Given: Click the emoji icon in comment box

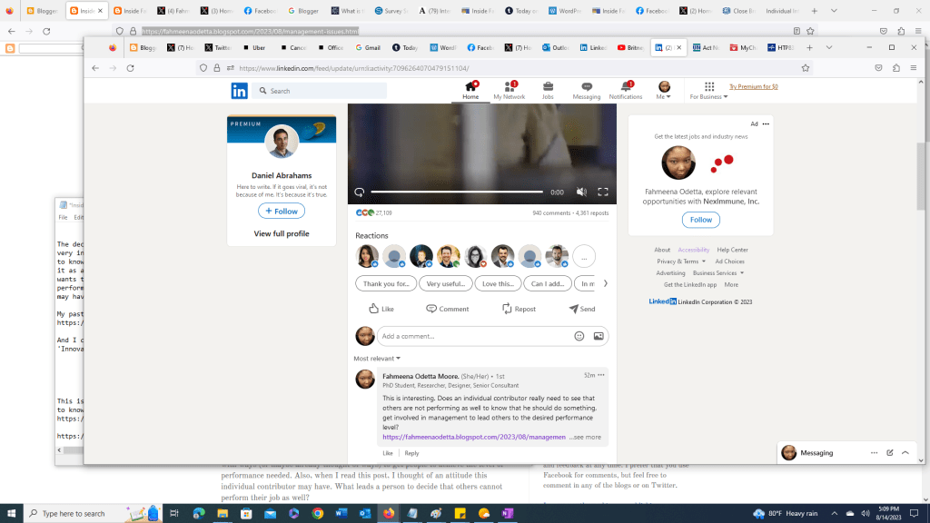Looking at the screenshot, I should pyautogui.click(x=579, y=336).
